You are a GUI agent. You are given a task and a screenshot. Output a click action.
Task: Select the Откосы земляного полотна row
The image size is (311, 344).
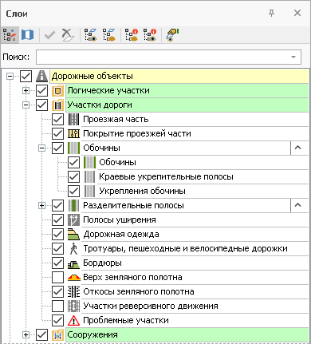[195, 291]
